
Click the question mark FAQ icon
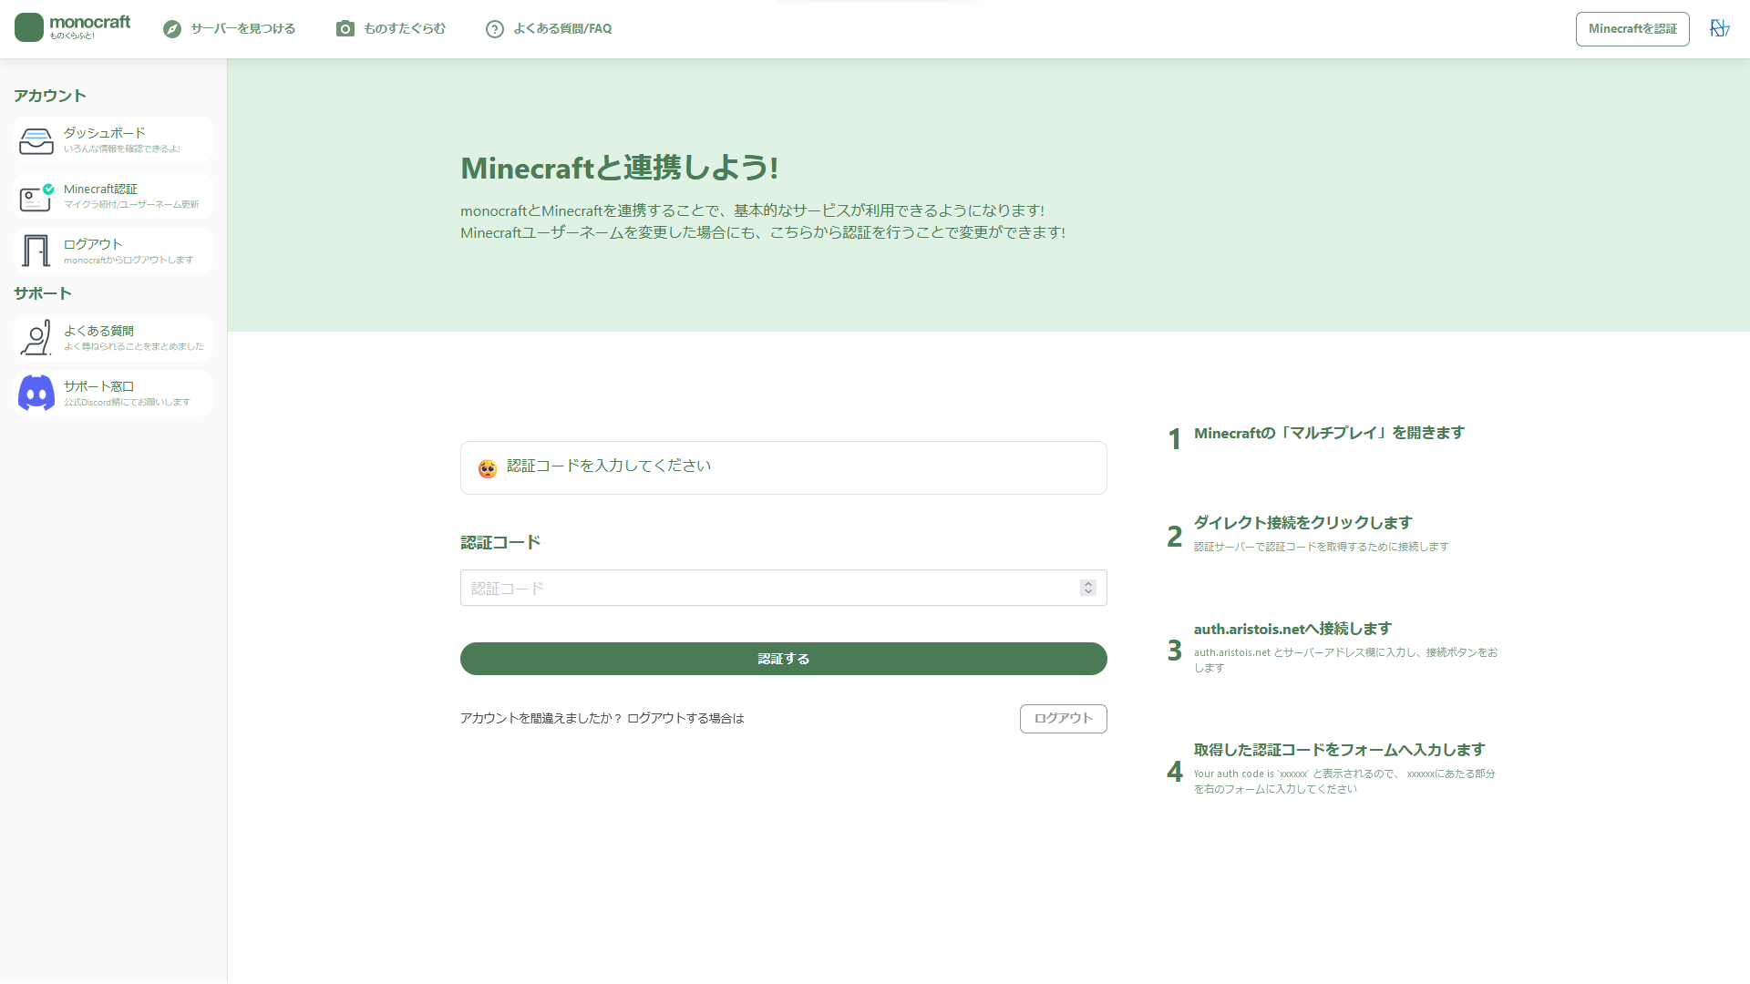[495, 29]
